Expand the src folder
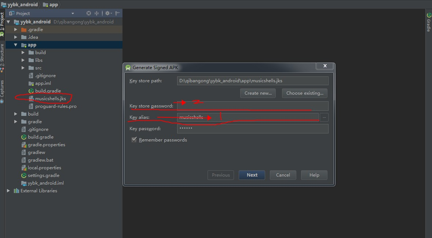The image size is (432, 238). [23, 68]
